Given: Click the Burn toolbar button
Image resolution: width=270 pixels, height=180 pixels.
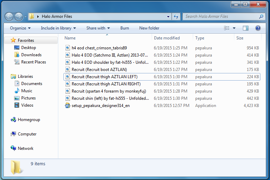Looking at the screenshot, I should coord(125,28).
